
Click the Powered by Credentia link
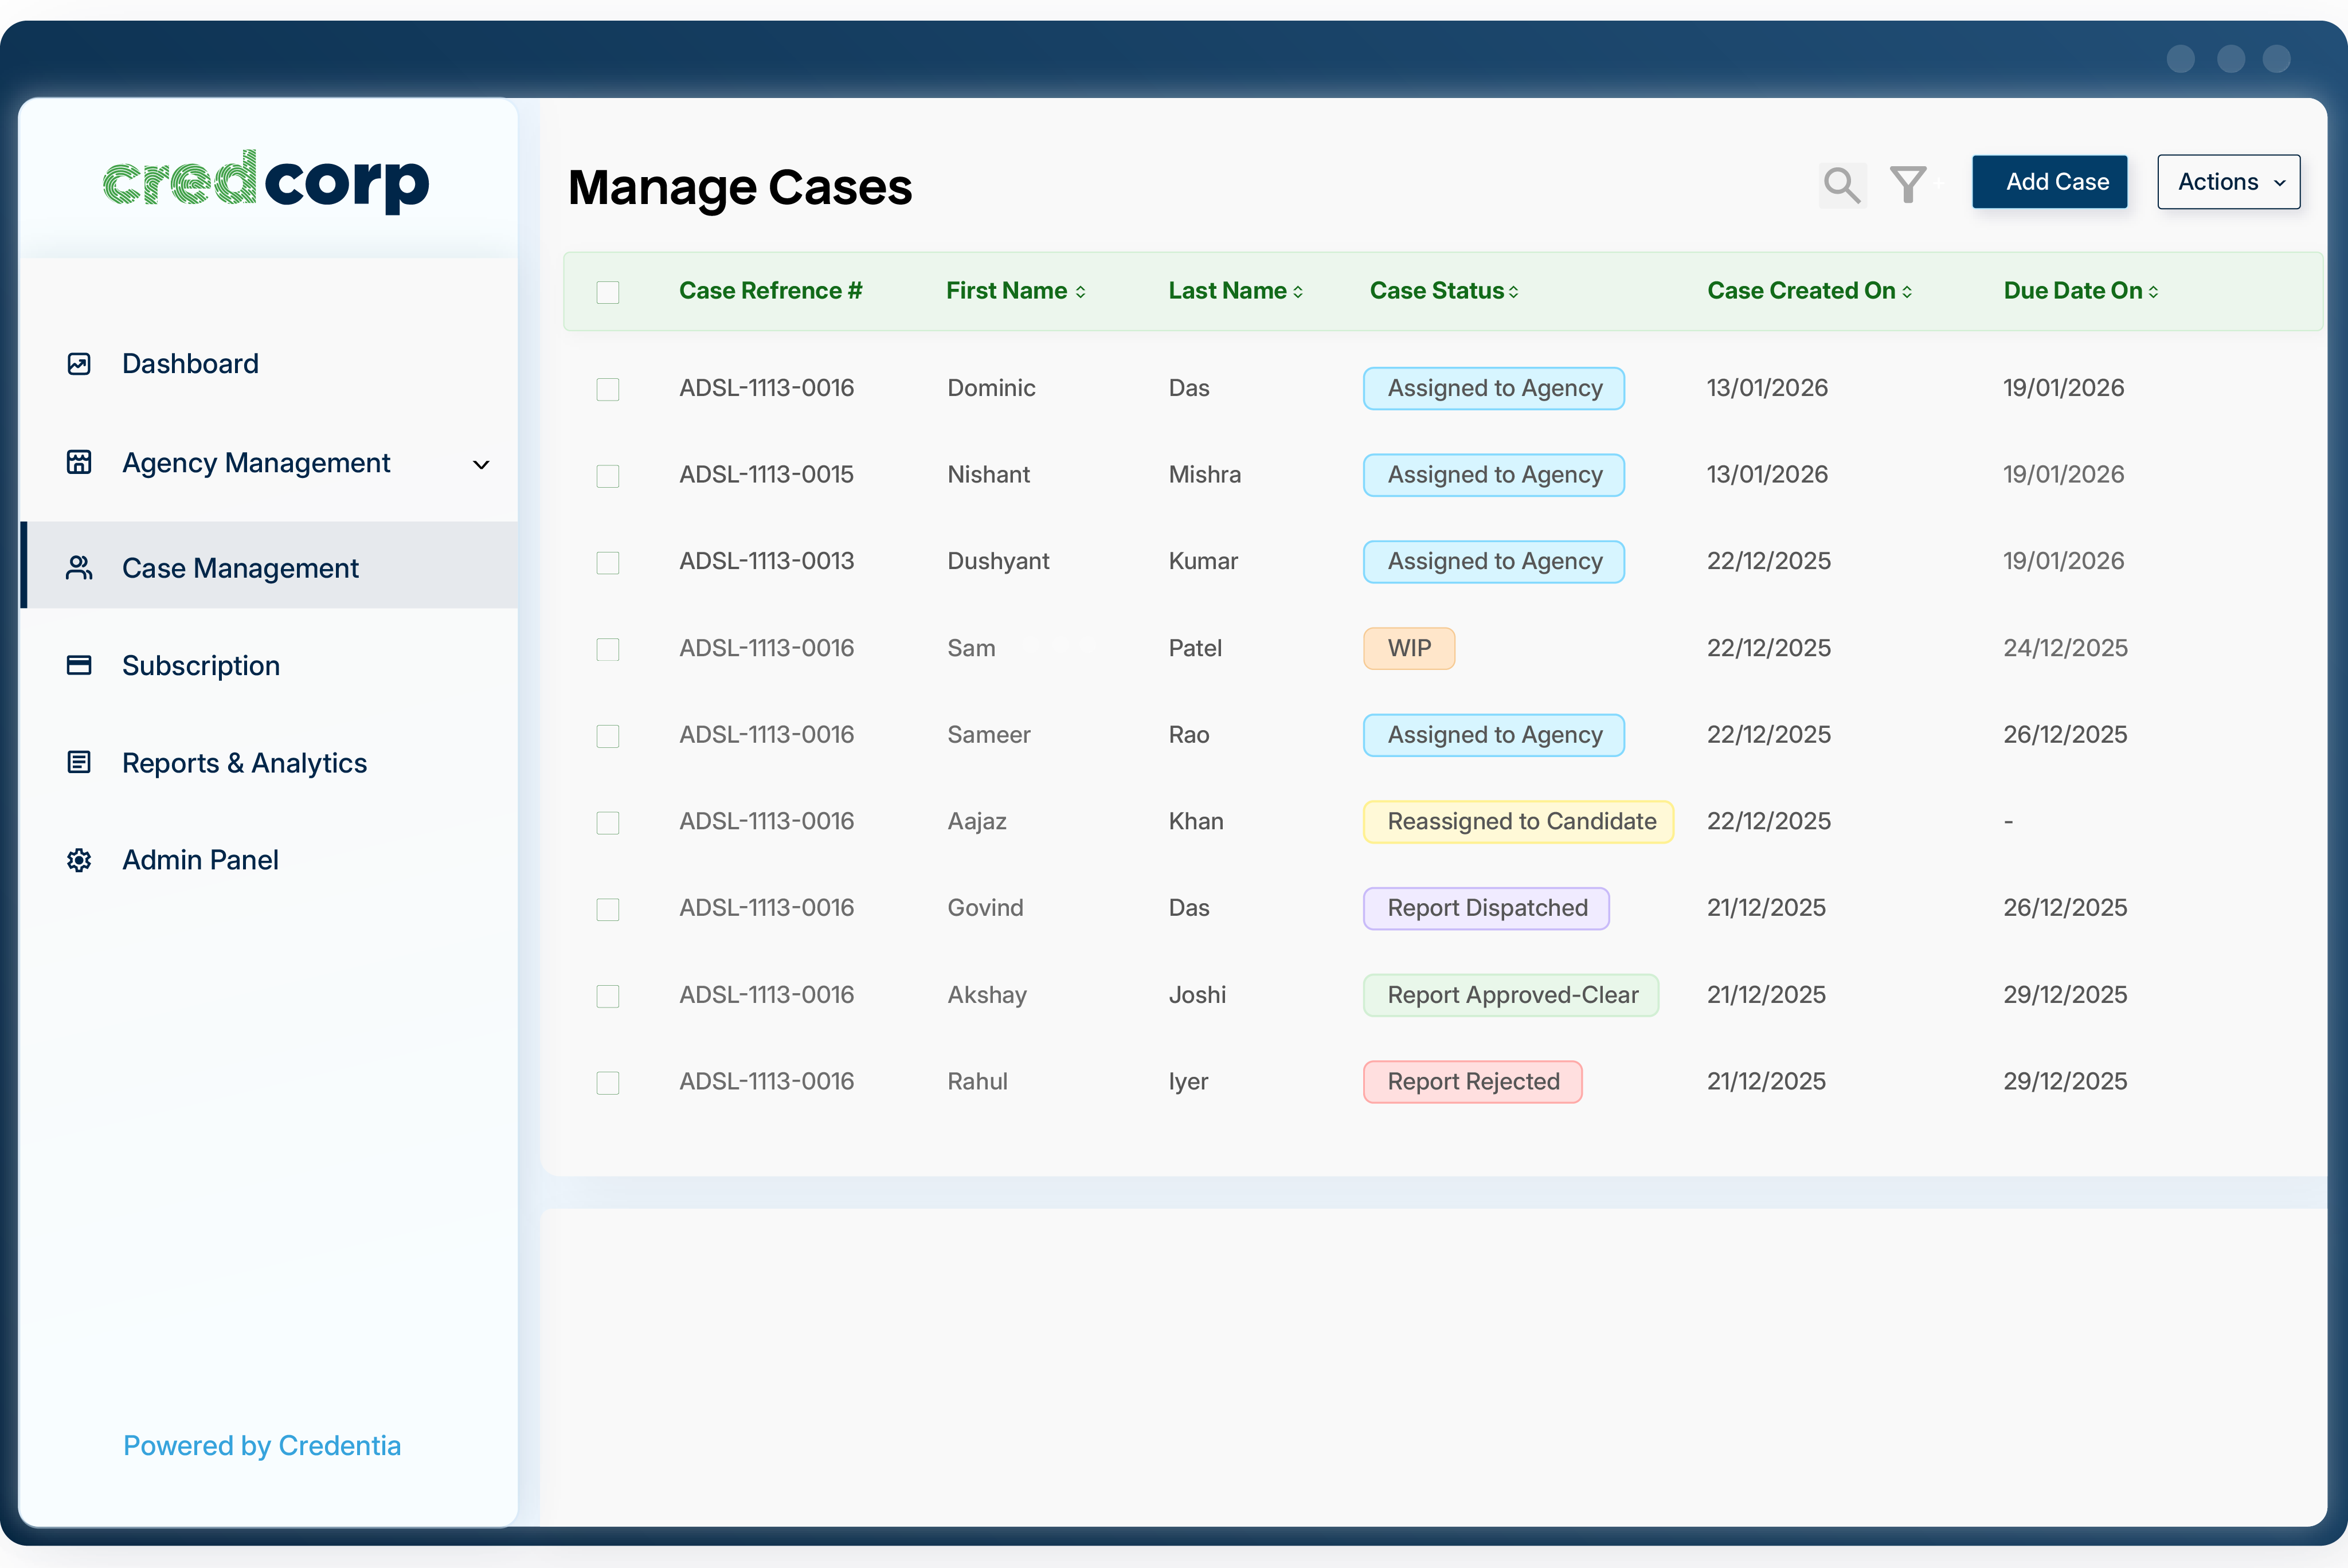pyautogui.click(x=261, y=1445)
